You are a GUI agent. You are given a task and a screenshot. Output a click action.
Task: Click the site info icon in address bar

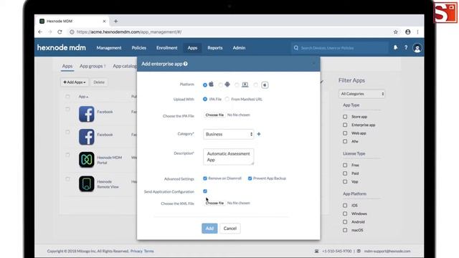[72, 32]
